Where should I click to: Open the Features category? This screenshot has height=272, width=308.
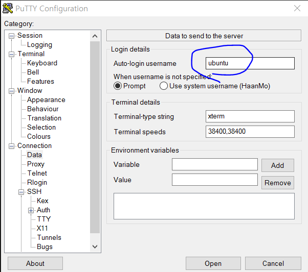pyautogui.click(x=40, y=81)
